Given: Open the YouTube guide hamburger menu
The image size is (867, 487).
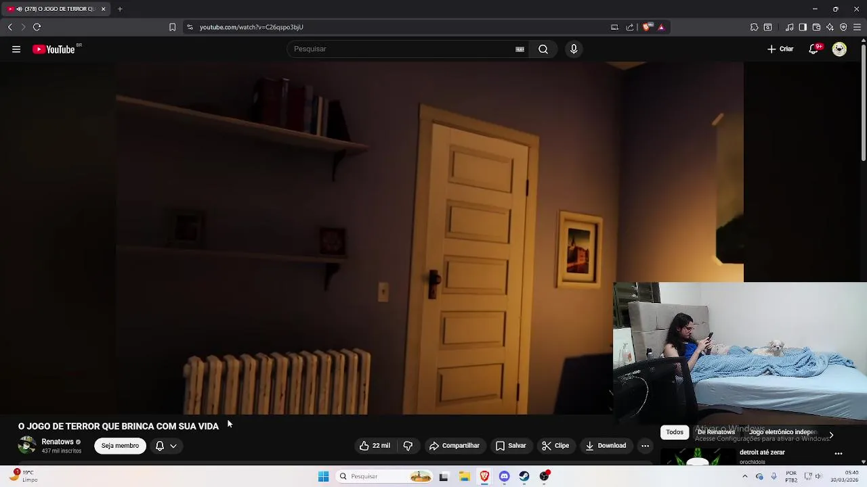Looking at the screenshot, I should click(x=16, y=49).
